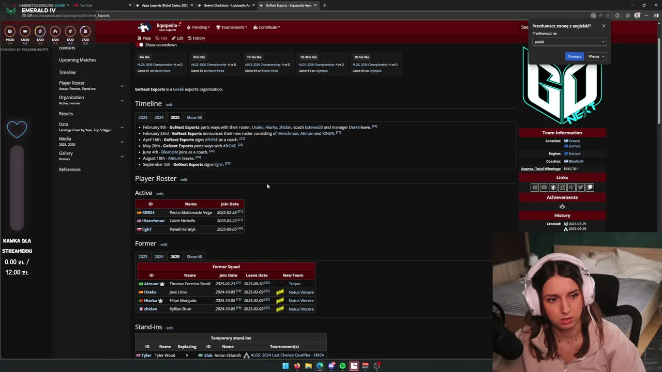Expand Media section in contents sidebar
Viewport: 662px width, 372px height.
(x=122, y=142)
